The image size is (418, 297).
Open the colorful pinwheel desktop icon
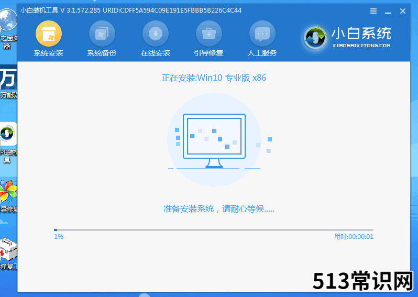tap(8, 191)
